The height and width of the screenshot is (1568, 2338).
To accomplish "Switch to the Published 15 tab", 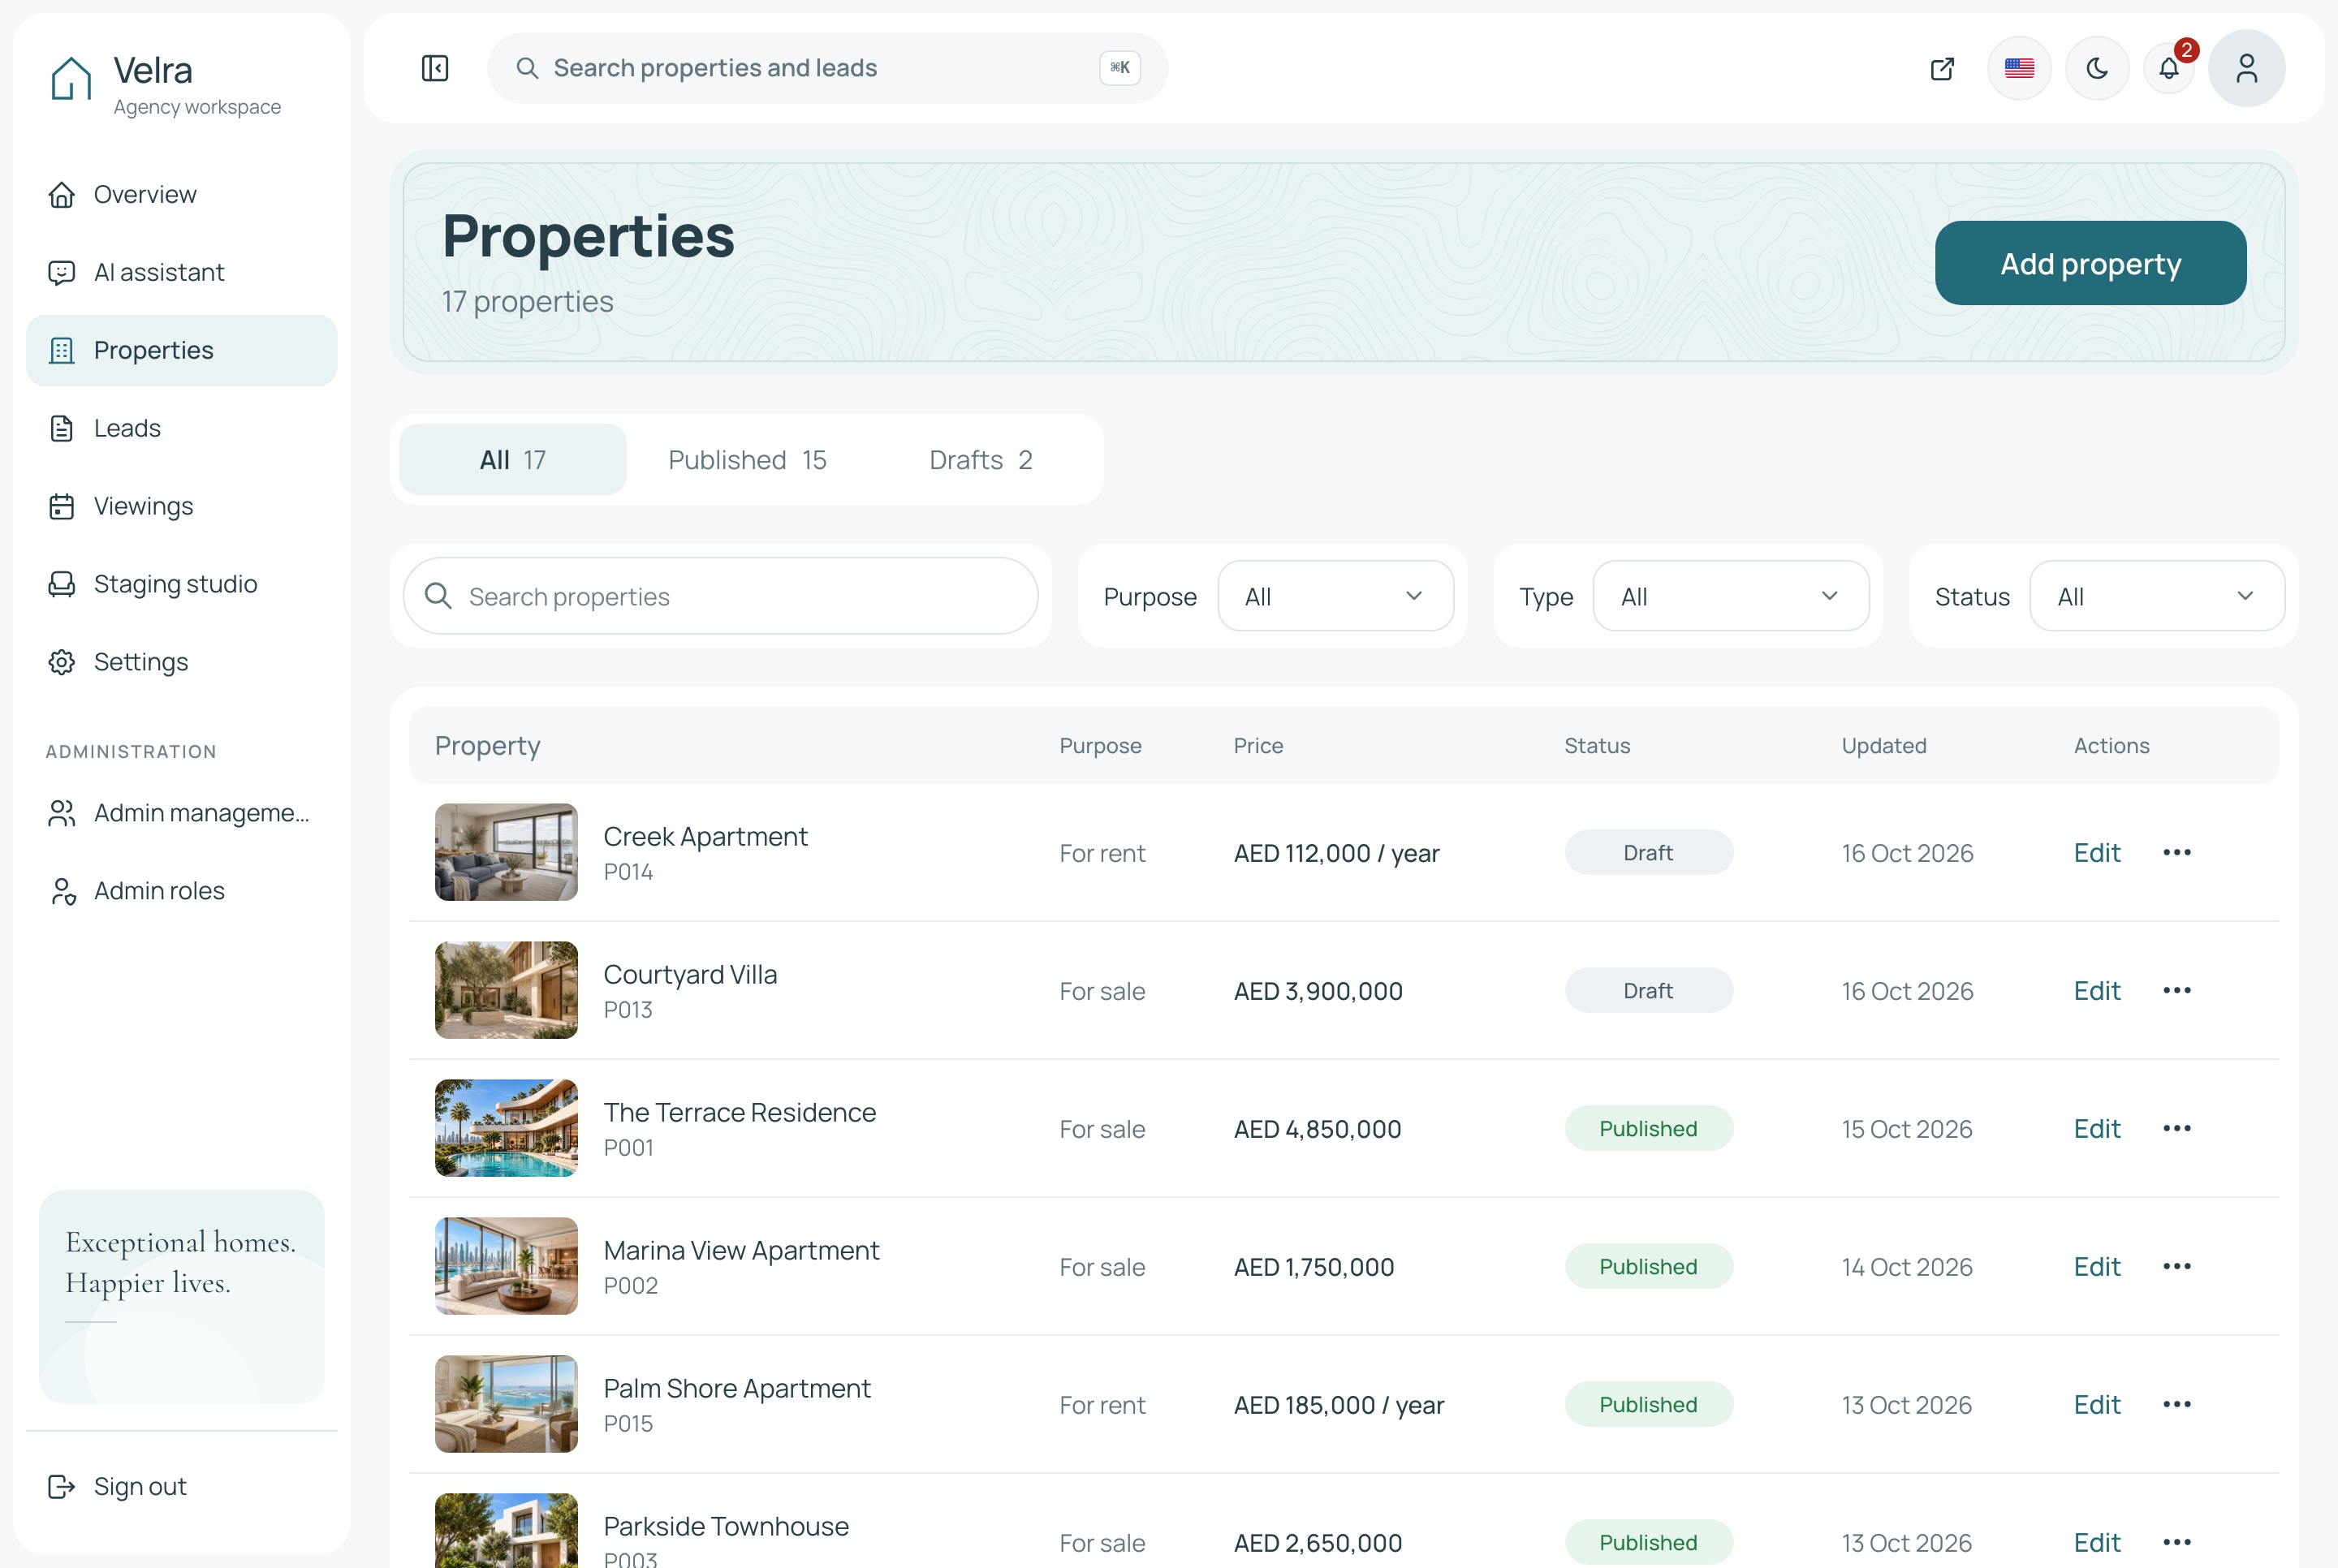I will pos(747,460).
